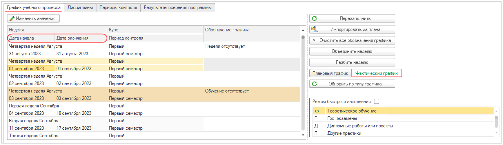The height and width of the screenshot is (145, 503).
Task: Click start date 03 сентября 2023 cell
Action: [31, 98]
